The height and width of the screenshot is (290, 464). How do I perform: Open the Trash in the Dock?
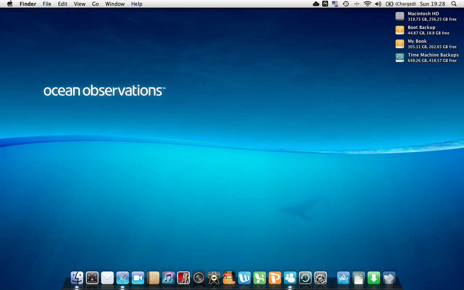[x=389, y=278]
